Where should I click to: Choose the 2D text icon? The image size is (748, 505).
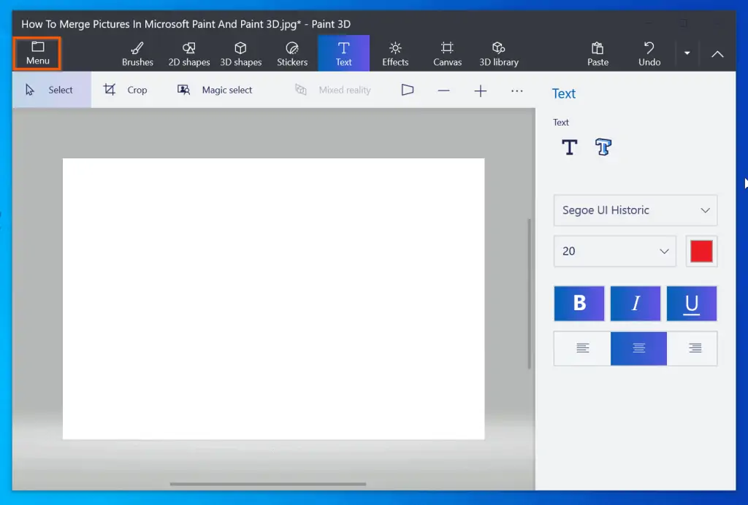[569, 147]
